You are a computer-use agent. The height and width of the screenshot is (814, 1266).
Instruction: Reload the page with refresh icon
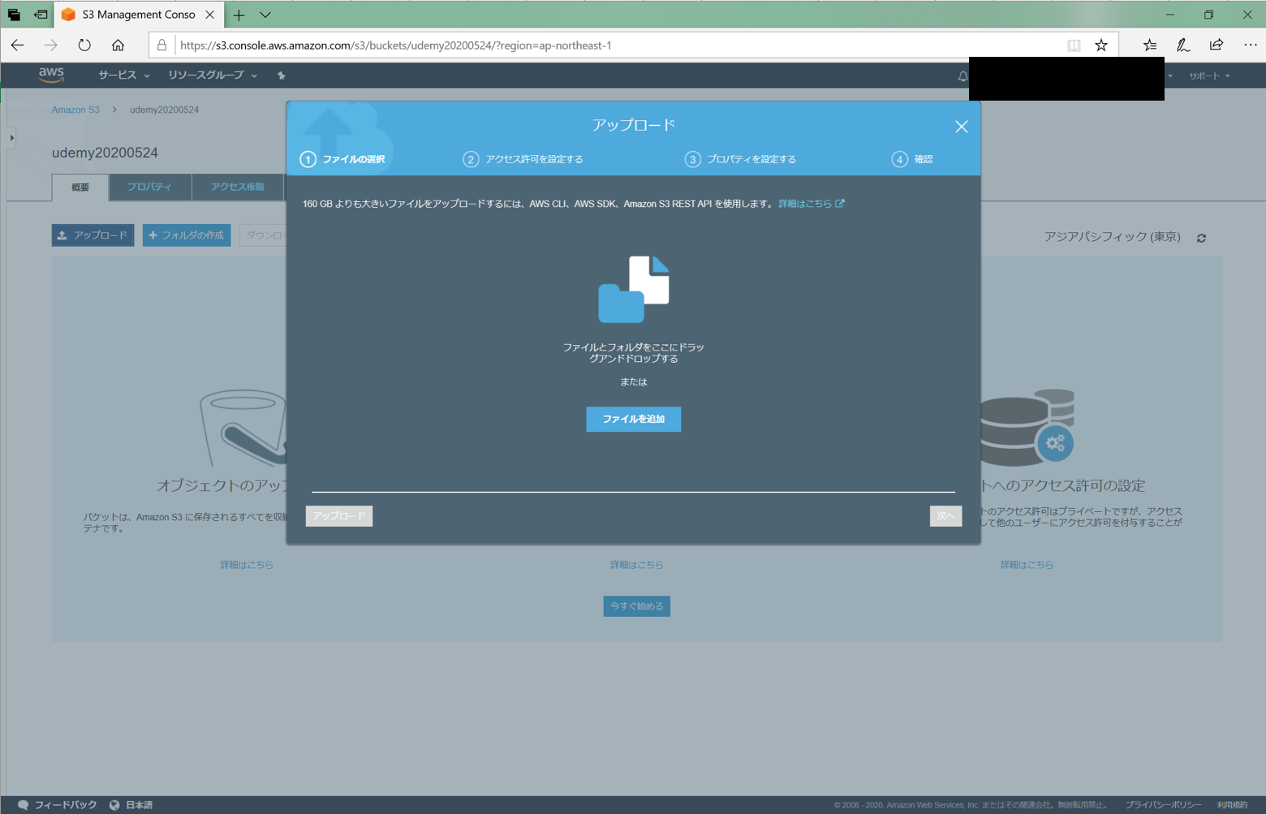(84, 45)
